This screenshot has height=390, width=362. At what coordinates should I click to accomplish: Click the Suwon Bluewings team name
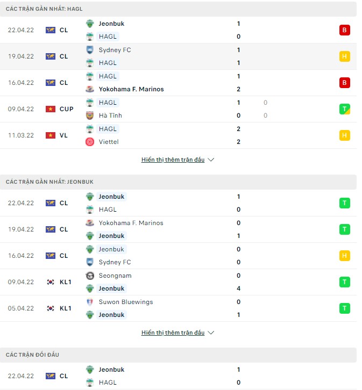pos(126,302)
